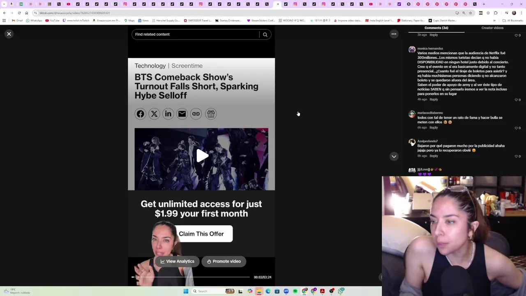Click the email share icon in the article
The image size is (526, 296).
[x=182, y=114]
